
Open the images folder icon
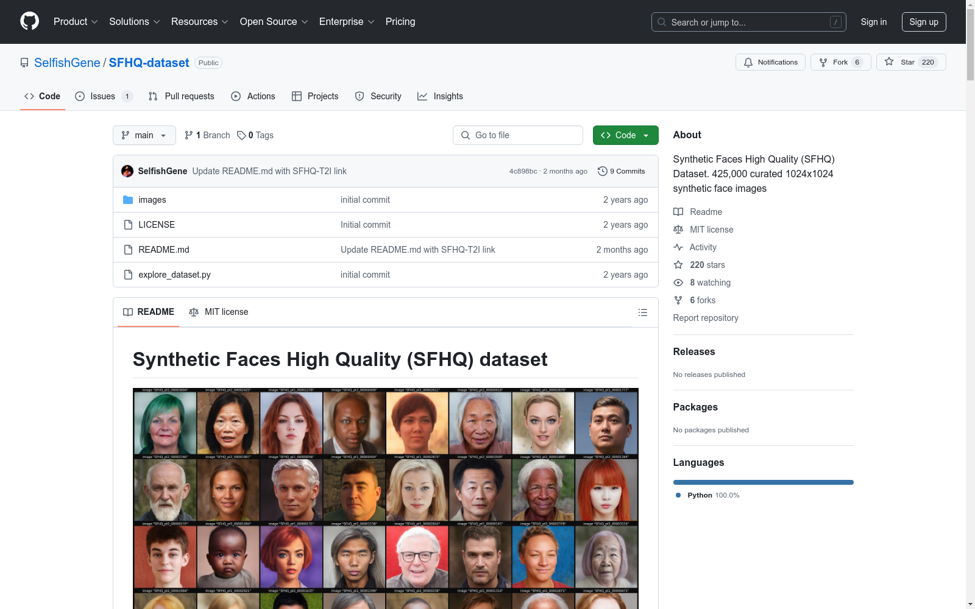click(128, 199)
